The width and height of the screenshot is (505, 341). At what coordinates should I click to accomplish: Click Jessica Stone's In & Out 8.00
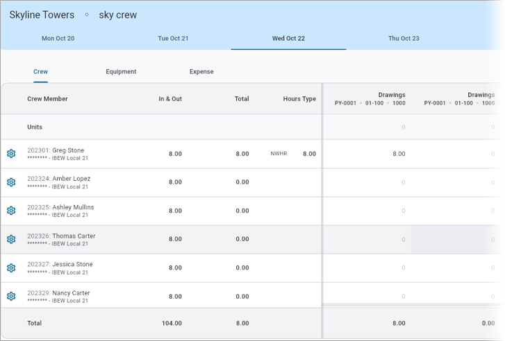click(x=175, y=268)
